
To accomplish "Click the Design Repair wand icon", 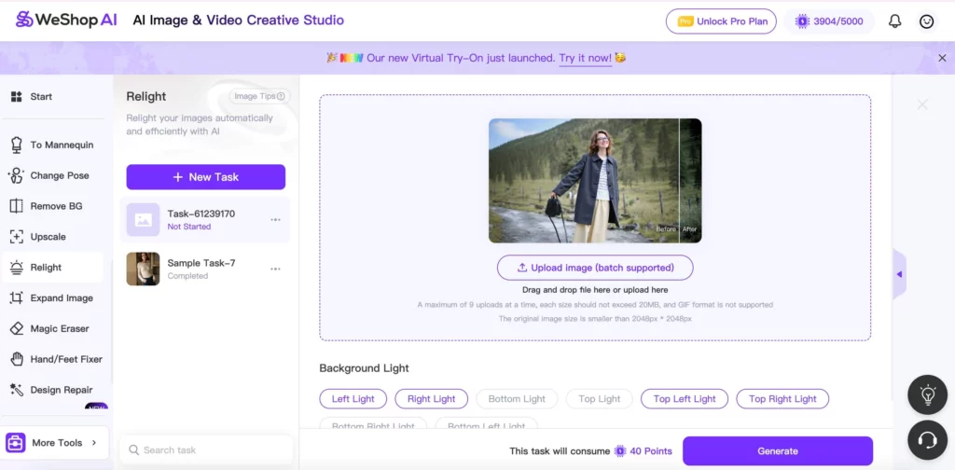I will click(17, 390).
